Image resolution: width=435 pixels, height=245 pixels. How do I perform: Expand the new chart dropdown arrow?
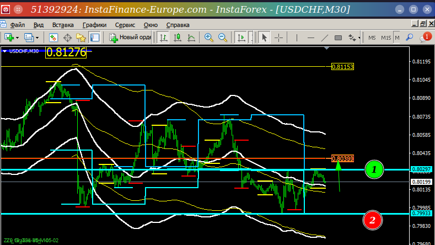coord(17,38)
